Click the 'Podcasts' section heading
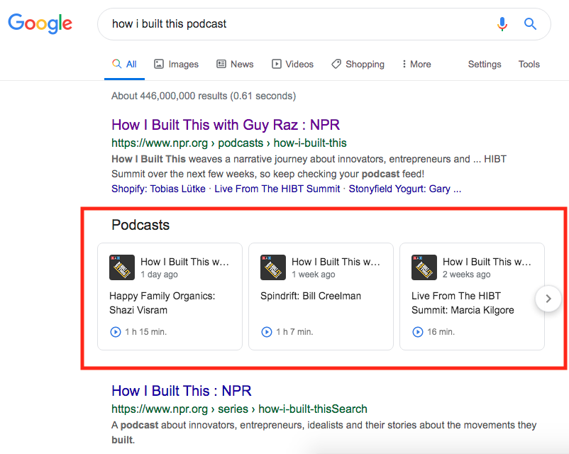569x454 pixels. pyautogui.click(x=140, y=225)
